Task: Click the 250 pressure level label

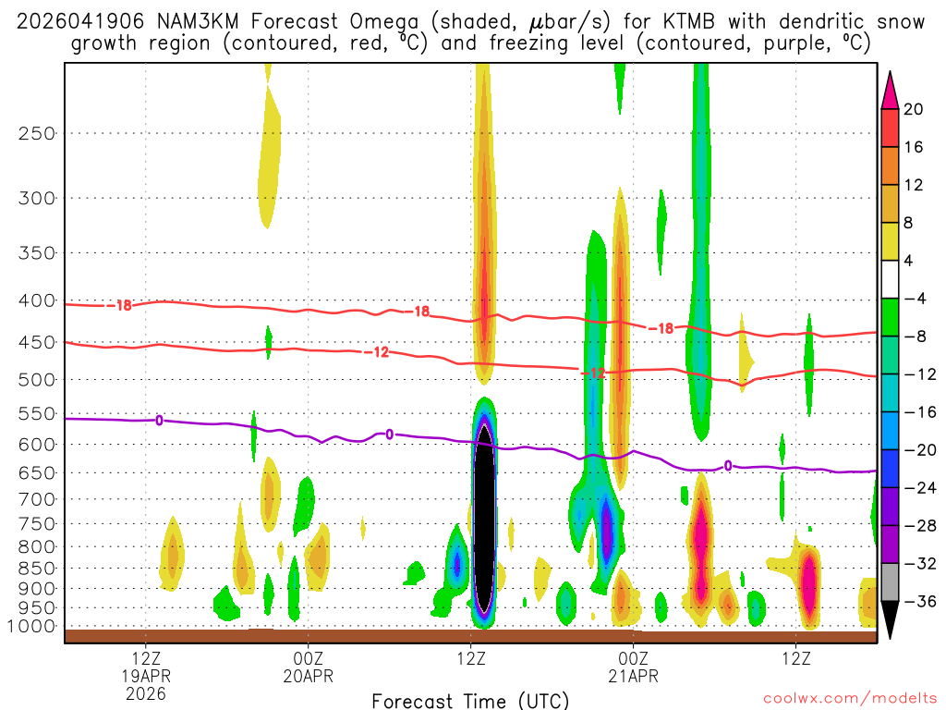Action: 35,133
